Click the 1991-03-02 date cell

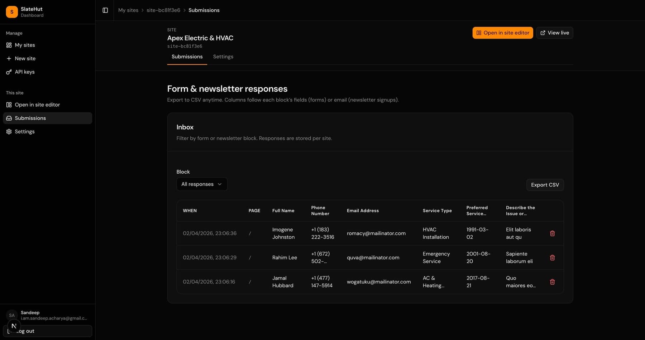pos(477,233)
